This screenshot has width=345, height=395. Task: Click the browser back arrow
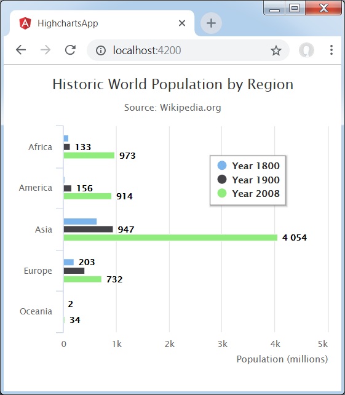[21, 50]
